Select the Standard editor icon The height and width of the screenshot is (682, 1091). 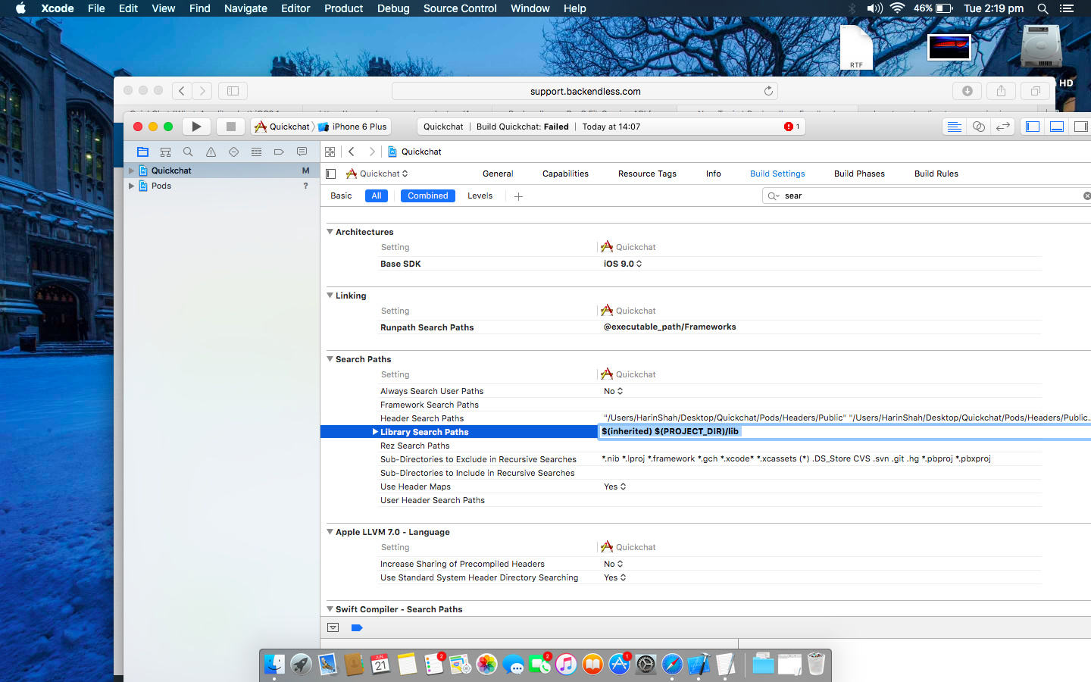pos(955,127)
